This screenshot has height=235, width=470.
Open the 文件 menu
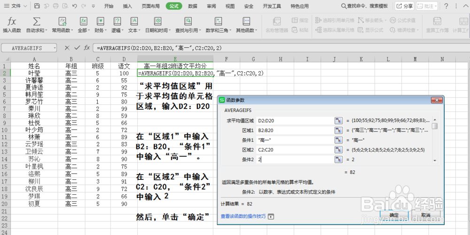click(15, 6)
